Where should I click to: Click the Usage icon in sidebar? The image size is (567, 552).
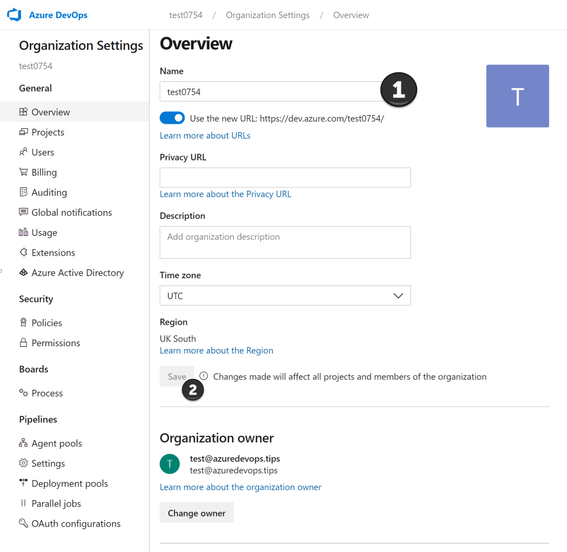tap(22, 232)
